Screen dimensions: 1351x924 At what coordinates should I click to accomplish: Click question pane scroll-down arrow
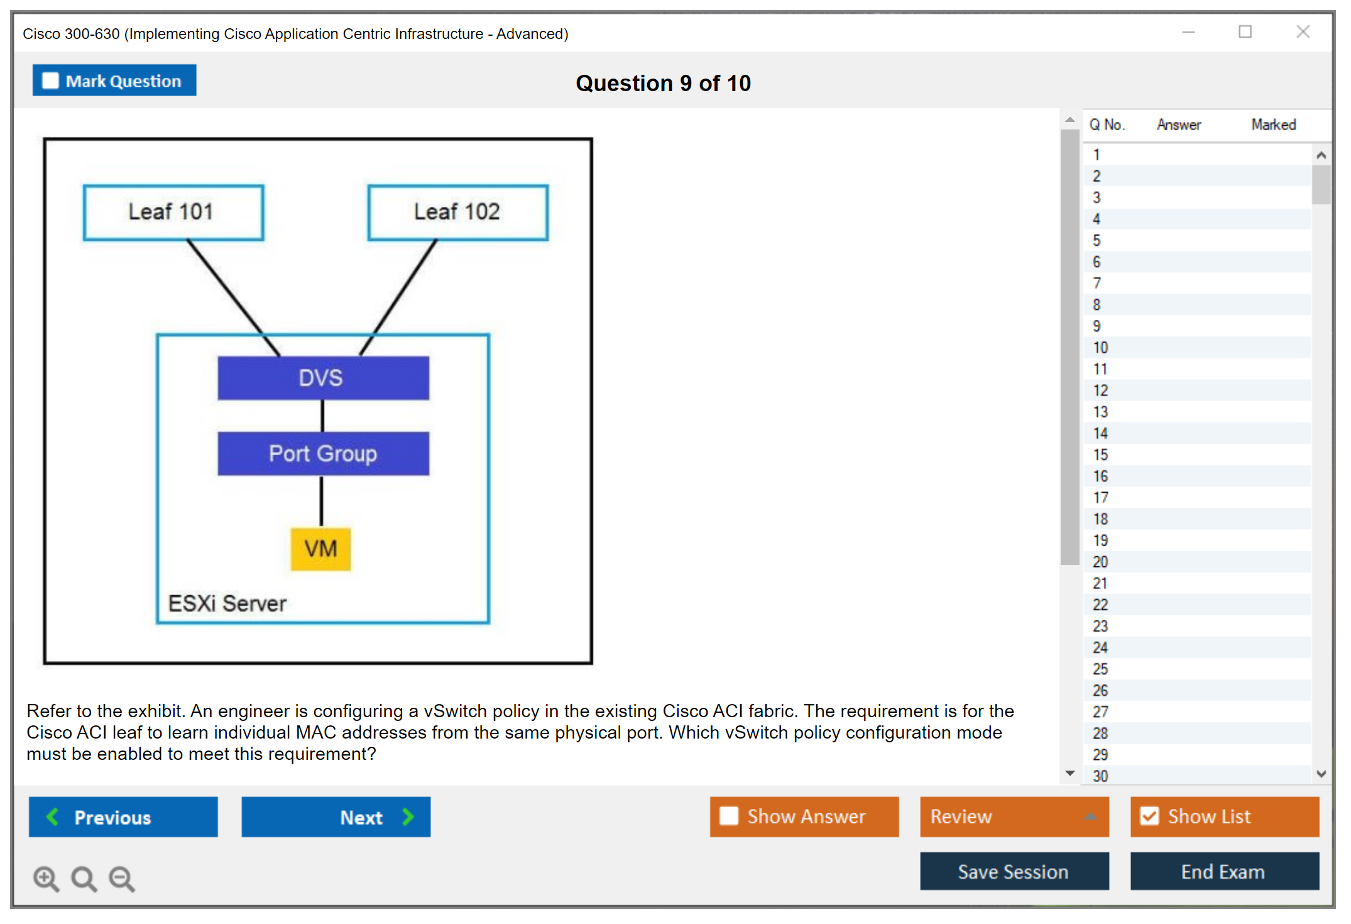1069,773
